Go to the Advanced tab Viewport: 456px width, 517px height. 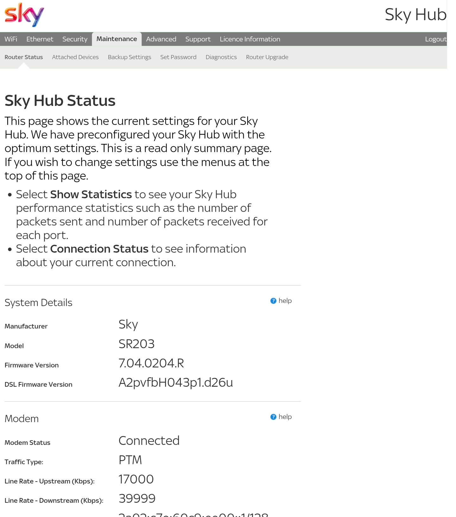pos(161,39)
